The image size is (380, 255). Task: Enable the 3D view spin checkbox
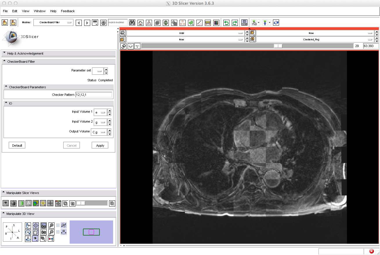(x=58, y=225)
